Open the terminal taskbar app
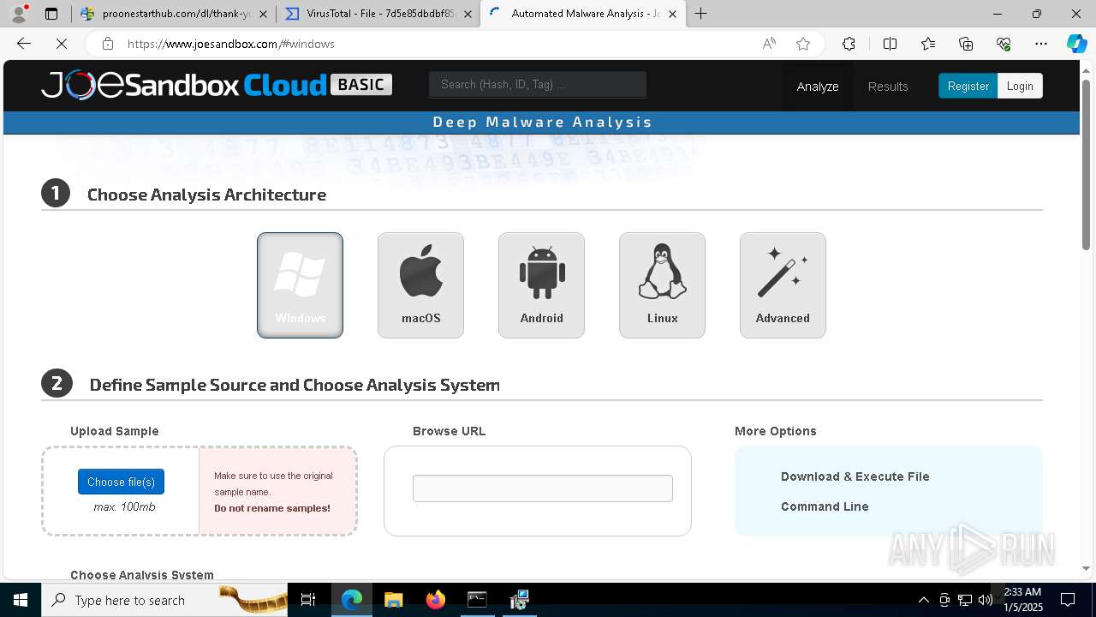 (477, 600)
